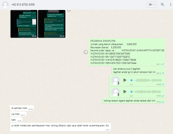Click 'Jumlah yang belum dibayarkan' amount line
173x134 pixels.
(x=113, y=44)
